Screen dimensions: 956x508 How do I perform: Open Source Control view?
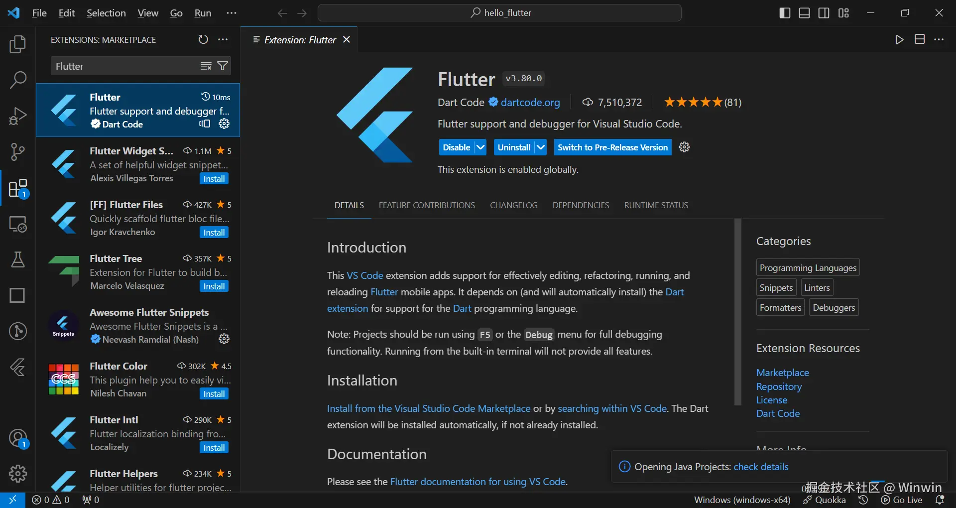[x=18, y=152]
